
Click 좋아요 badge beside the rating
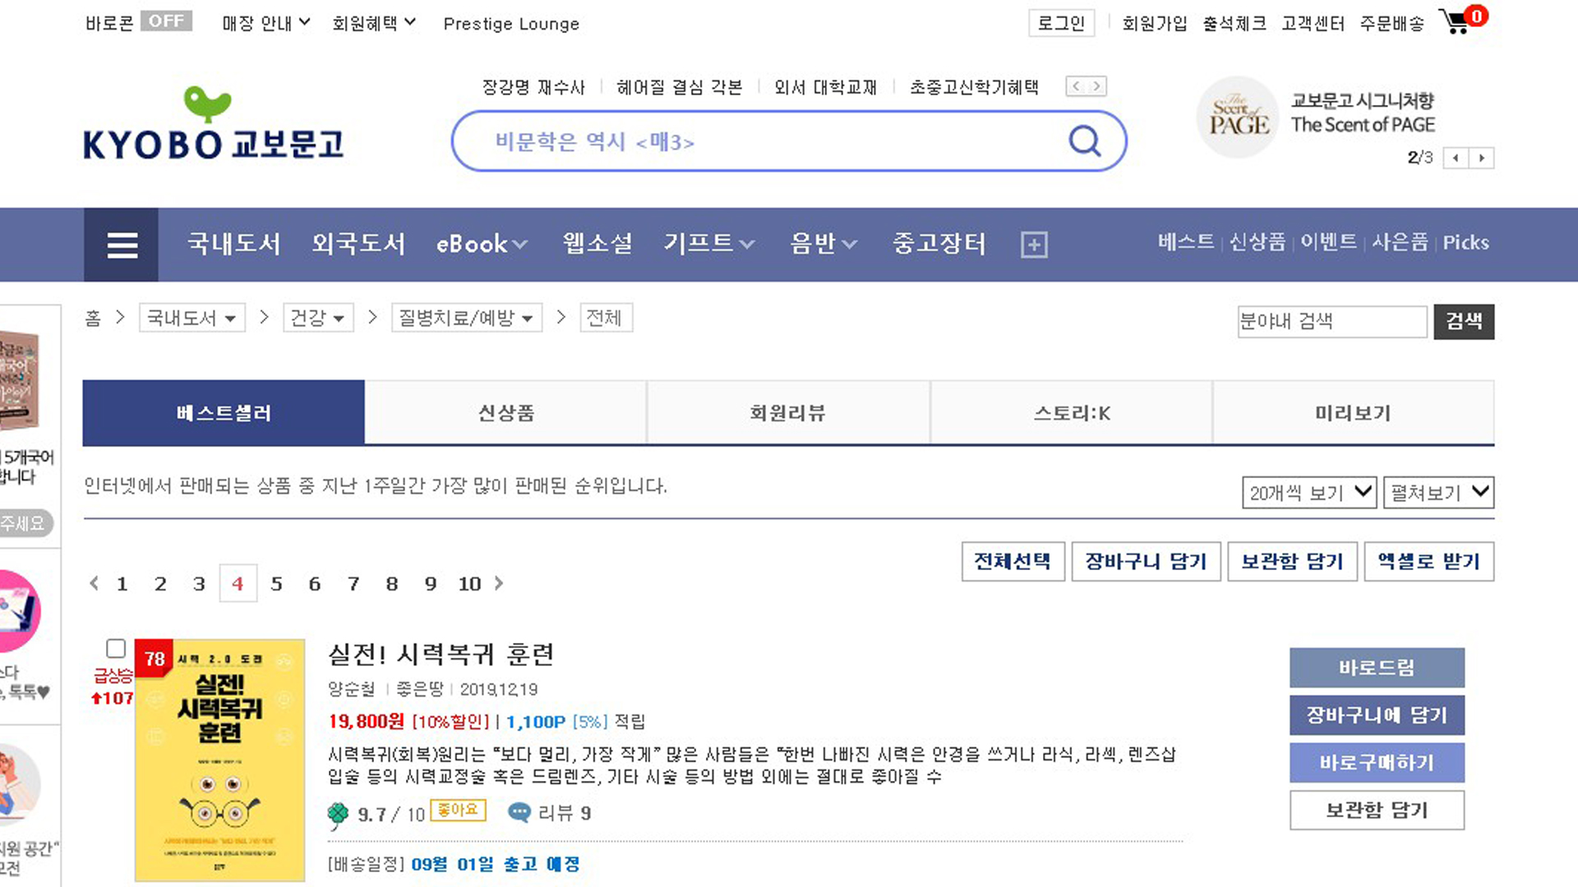458,811
